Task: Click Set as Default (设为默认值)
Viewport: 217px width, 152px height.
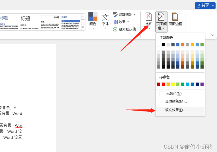Action: (x=124, y=29)
